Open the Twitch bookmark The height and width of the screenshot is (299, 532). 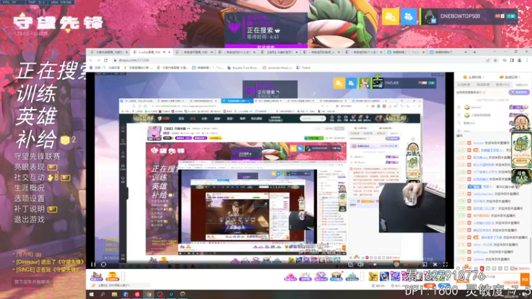pos(304,68)
